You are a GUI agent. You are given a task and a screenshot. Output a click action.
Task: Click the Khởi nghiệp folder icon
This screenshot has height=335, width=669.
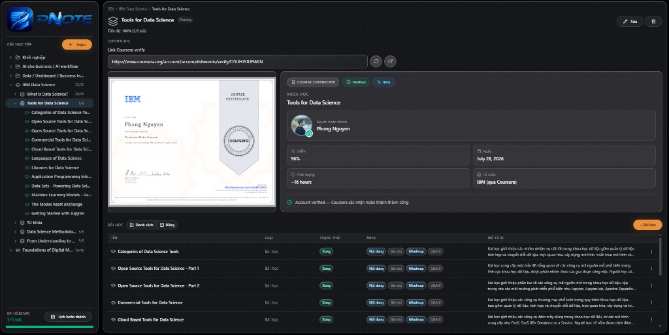(18, 57)
